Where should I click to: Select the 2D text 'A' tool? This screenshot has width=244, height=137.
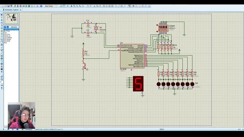[x=2, y=67]
